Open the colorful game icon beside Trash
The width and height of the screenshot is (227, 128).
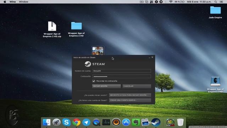coord(170,122)
